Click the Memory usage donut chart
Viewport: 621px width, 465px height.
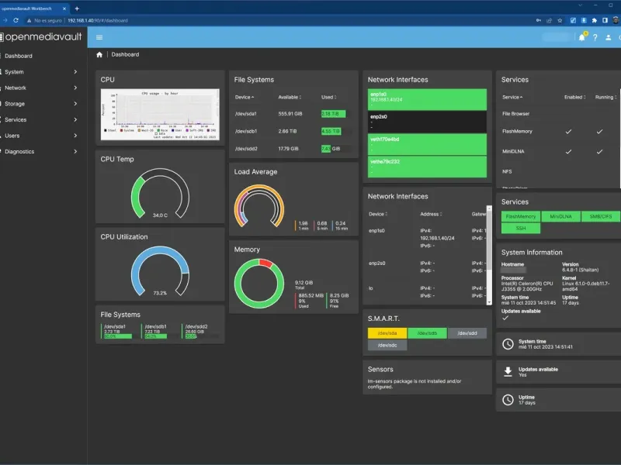click(259, 284)
